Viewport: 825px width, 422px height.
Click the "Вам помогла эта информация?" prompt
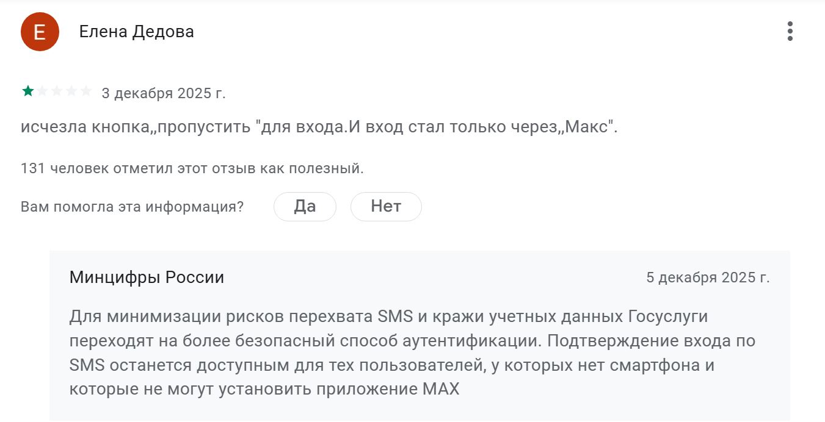(132, 207)
